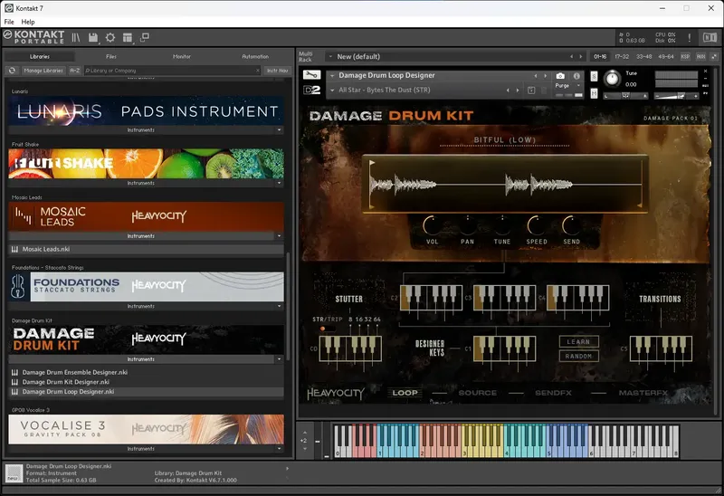Click the Tune knob in instrument header
724x496 pixels.
coord(613,79)
